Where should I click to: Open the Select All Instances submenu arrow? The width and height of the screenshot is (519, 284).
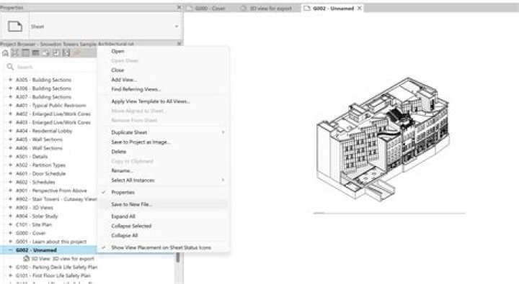coord(223,180)
